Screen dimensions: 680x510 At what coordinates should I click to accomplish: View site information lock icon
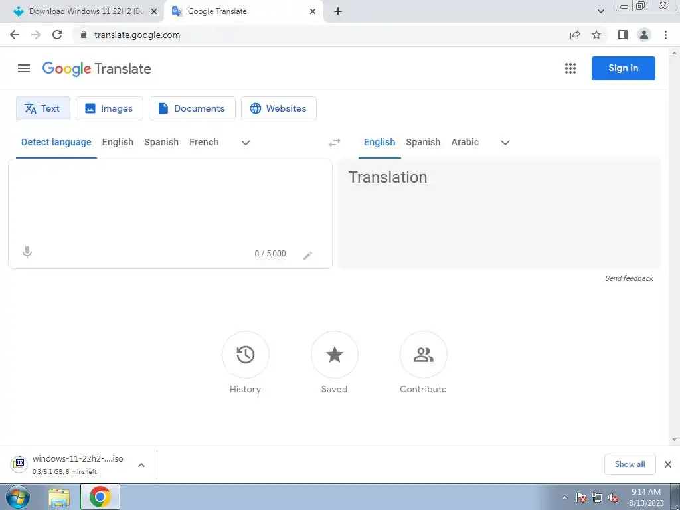pyautogui.click(x=84, y=35)
